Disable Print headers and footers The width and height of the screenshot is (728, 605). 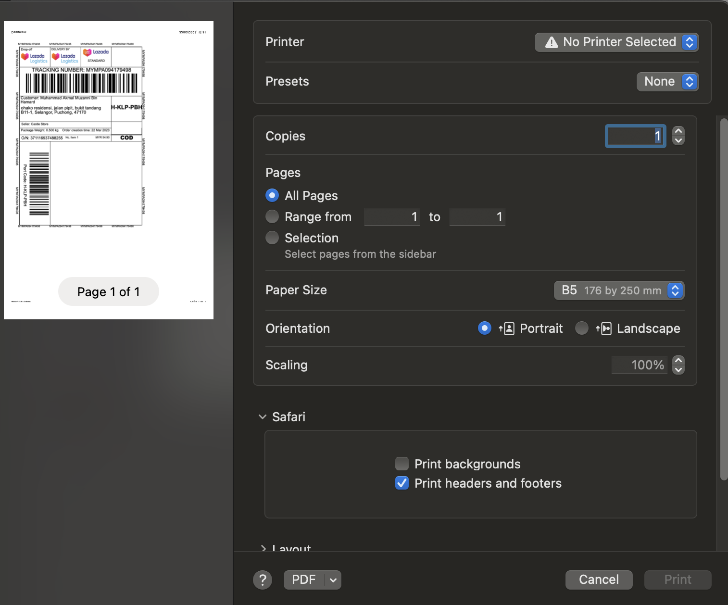point(402,483)
